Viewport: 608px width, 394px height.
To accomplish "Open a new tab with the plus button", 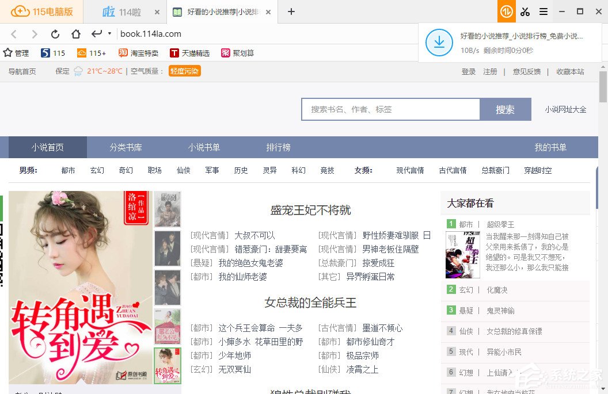I will [291, 12].
